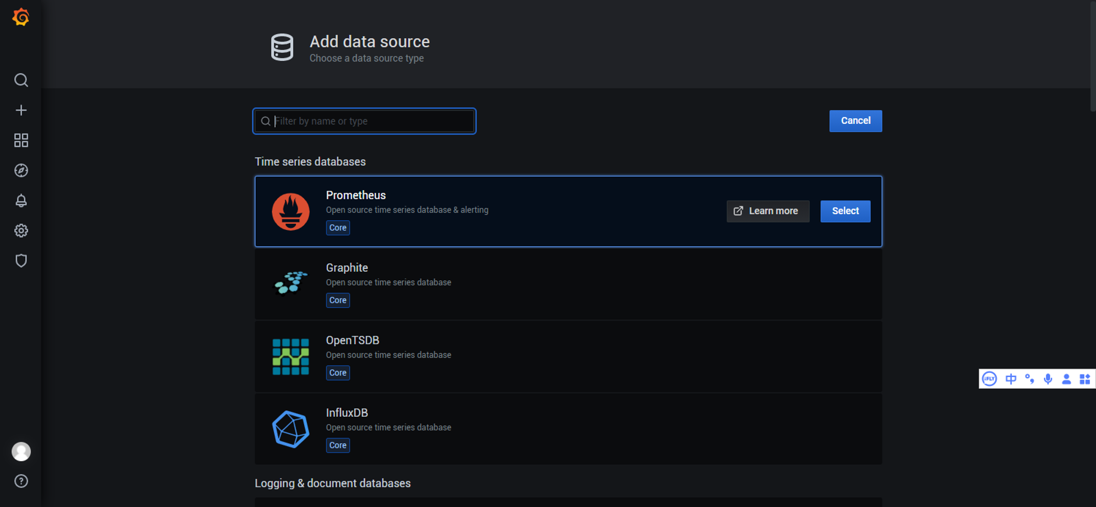Open the Explore compass icon
This screenshot has height=507, width=1096.
pos(21,171)
